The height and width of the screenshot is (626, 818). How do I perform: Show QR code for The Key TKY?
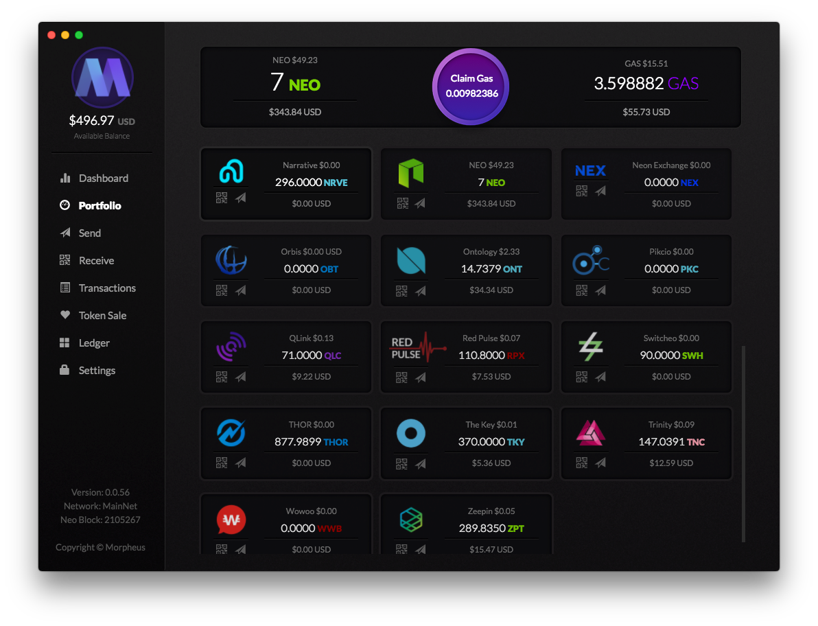point(401,463)
